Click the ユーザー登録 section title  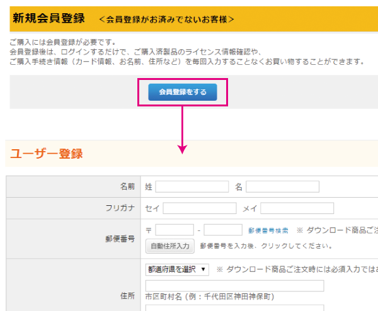click(46, 153)
